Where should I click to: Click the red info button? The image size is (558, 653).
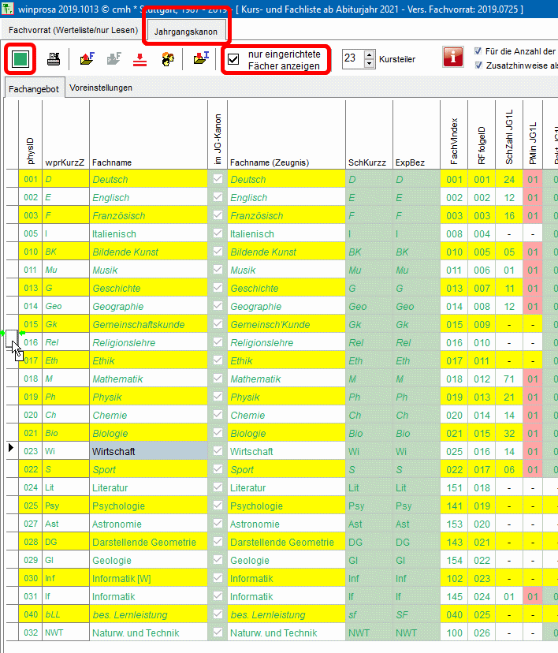point(452,58)
